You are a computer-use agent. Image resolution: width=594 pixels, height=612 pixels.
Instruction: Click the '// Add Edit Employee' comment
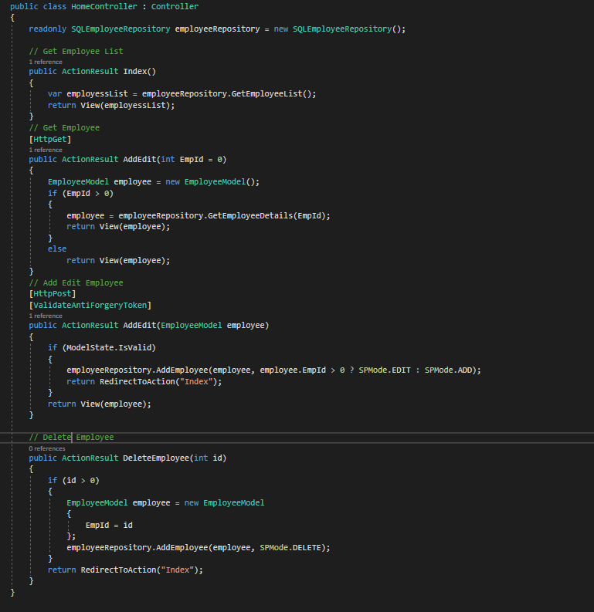tap(76, 282)
